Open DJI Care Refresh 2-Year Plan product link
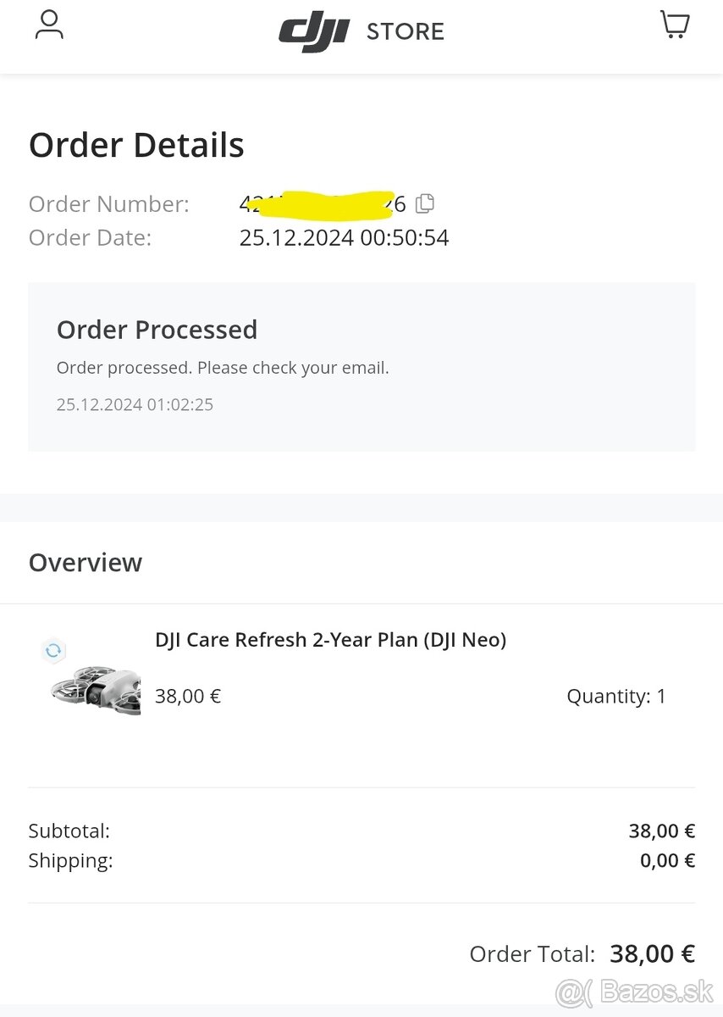The height and width of the screenshot is (1017, 723). pos(329,639)
